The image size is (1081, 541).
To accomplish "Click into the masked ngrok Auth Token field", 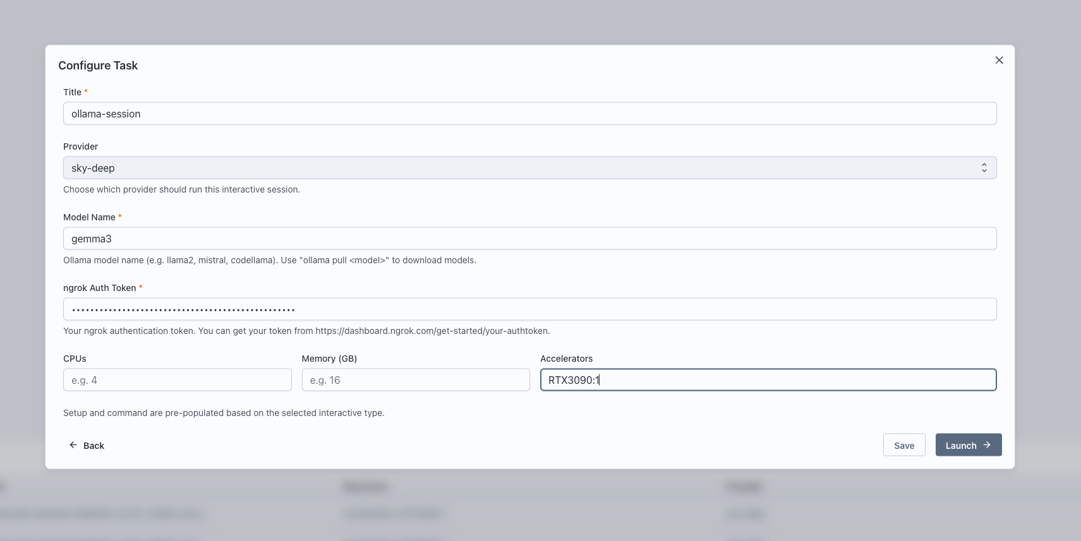I will click(529, 309).
